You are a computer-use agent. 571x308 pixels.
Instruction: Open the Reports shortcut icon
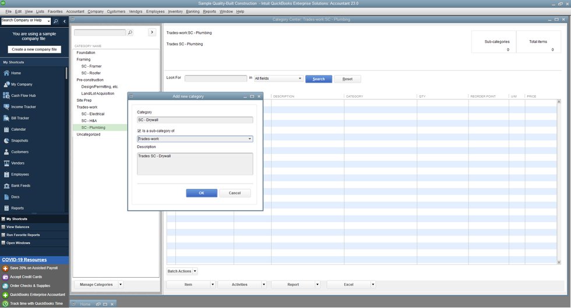6,208
